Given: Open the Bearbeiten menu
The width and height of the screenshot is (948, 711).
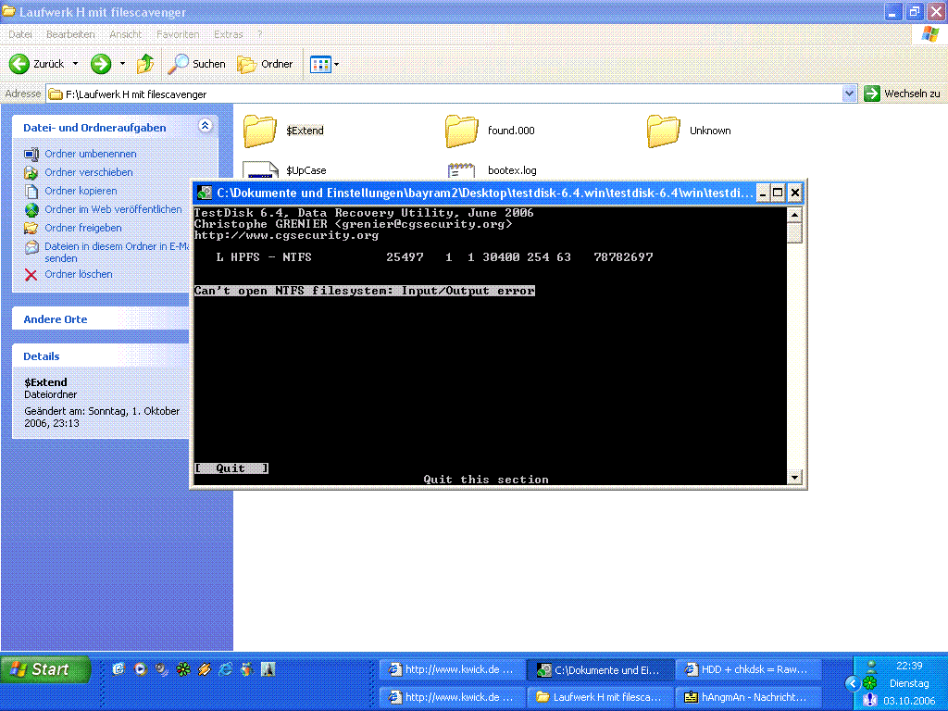Looking at the screenshot, I should point(70,34).
